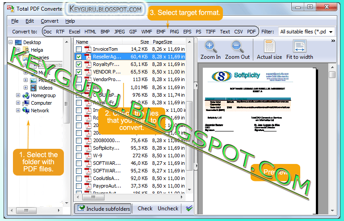Choose CSV as target format

pyautogui.click(x=239, y=32)
